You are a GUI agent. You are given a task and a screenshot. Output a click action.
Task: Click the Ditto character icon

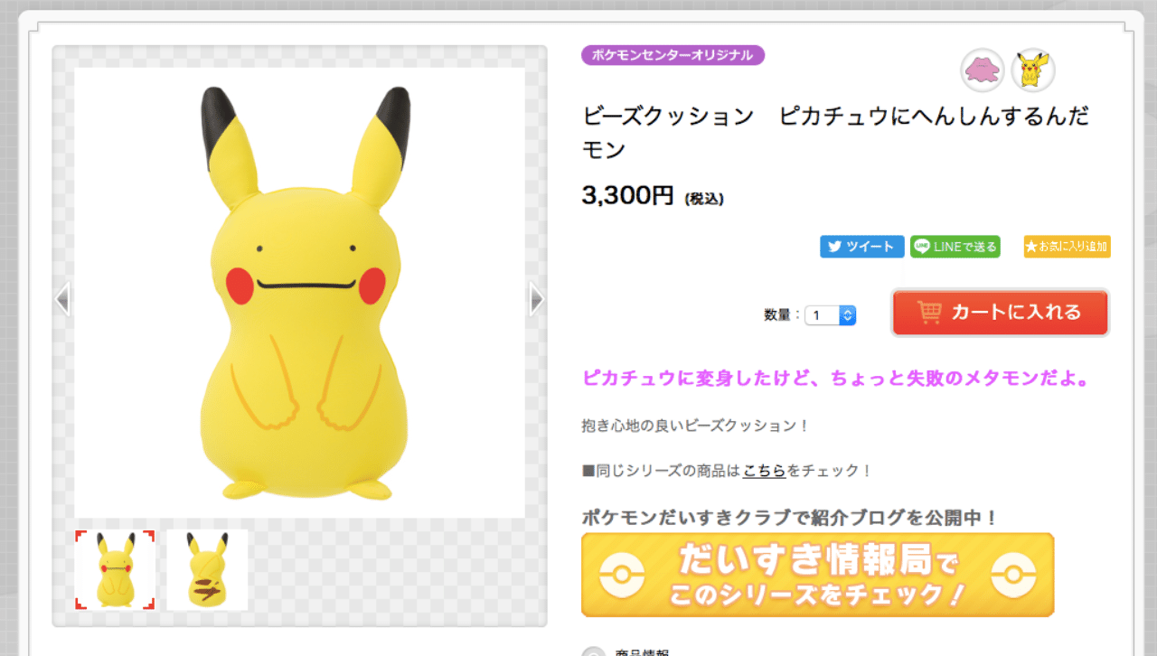pyautogui.click(x=983, y=70)
